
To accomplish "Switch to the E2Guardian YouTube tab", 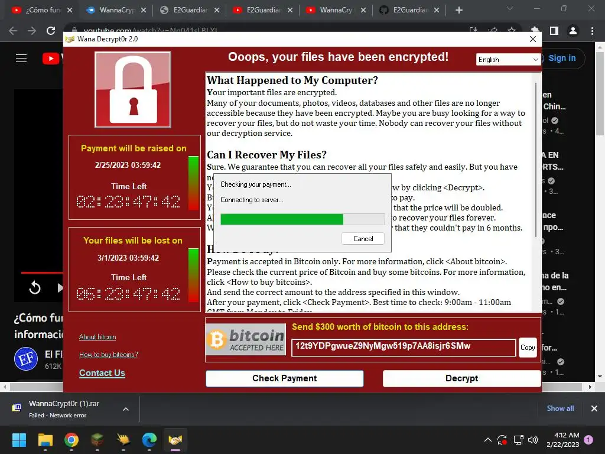I will [263, 10].
